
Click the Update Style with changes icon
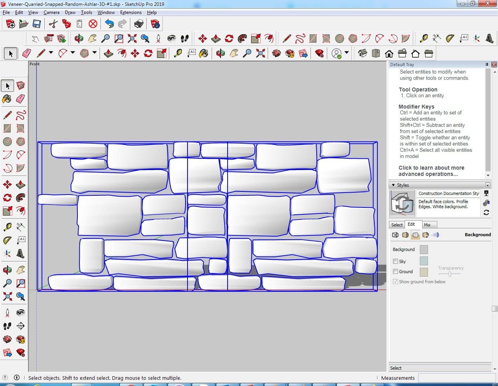[x=486, y=212]
